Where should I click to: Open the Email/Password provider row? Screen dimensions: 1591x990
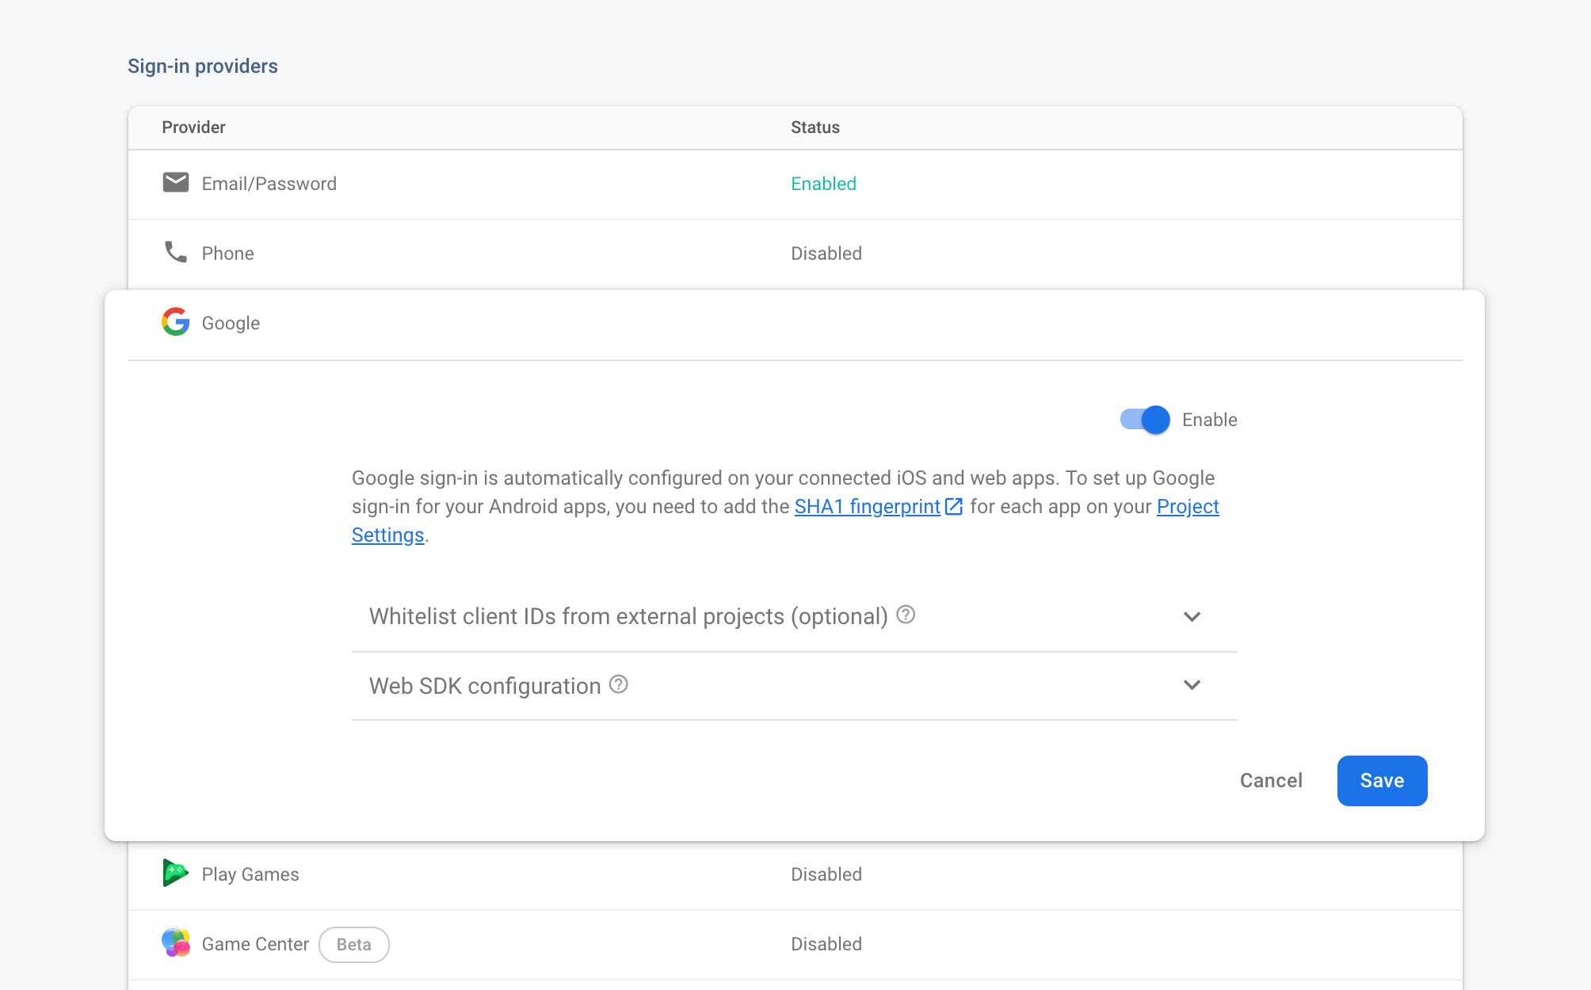(269, 184)
